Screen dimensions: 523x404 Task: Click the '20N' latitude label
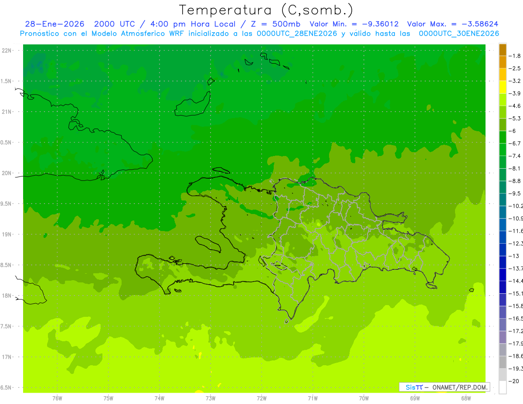click(x=7, y=173)
